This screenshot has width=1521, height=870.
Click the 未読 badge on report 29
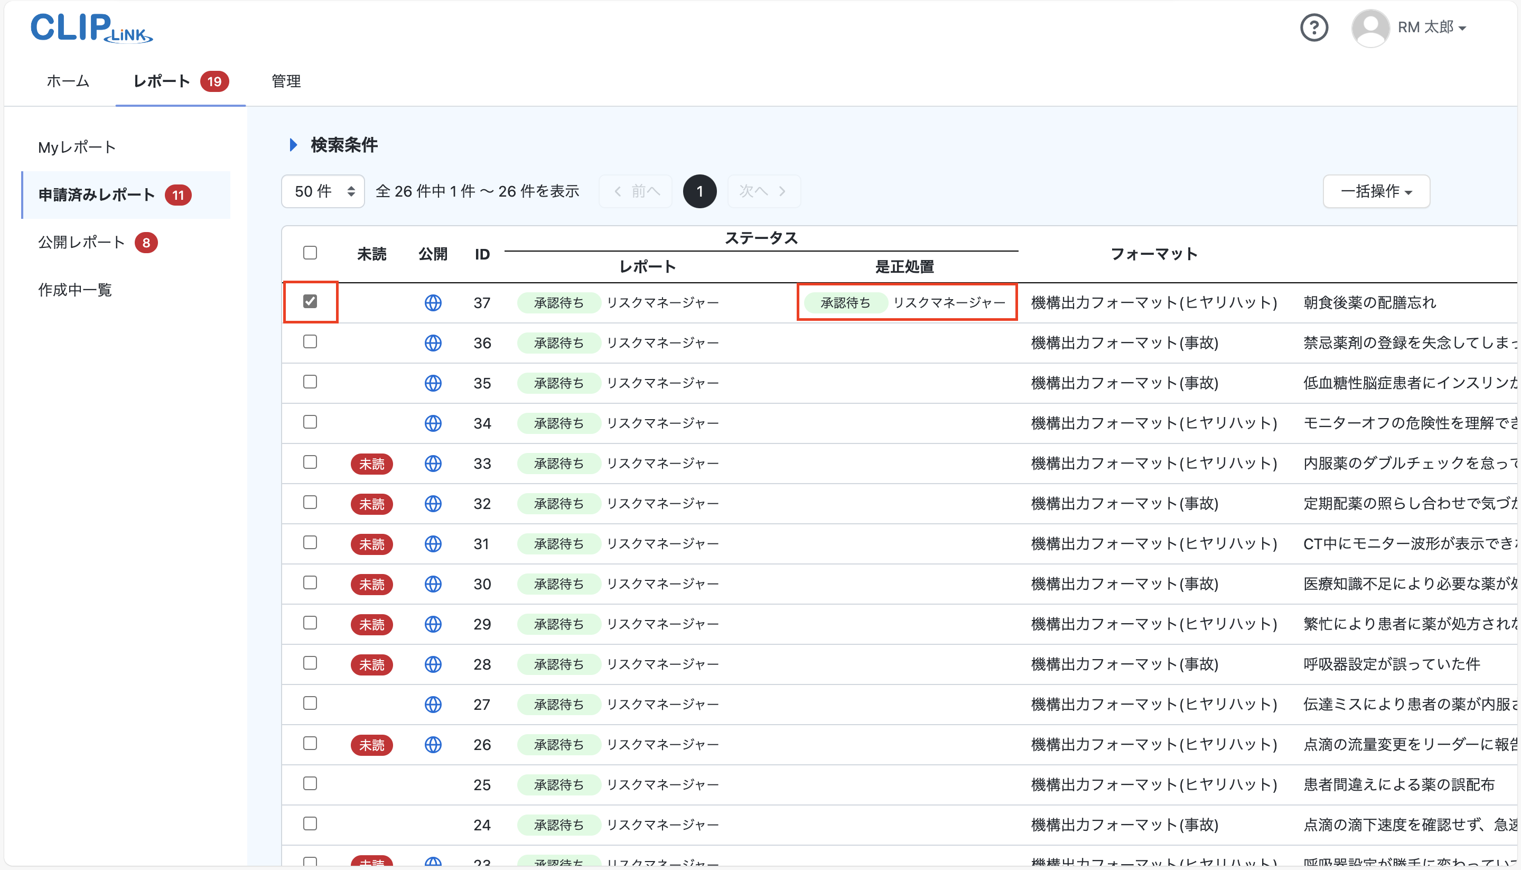pos(371,624)
